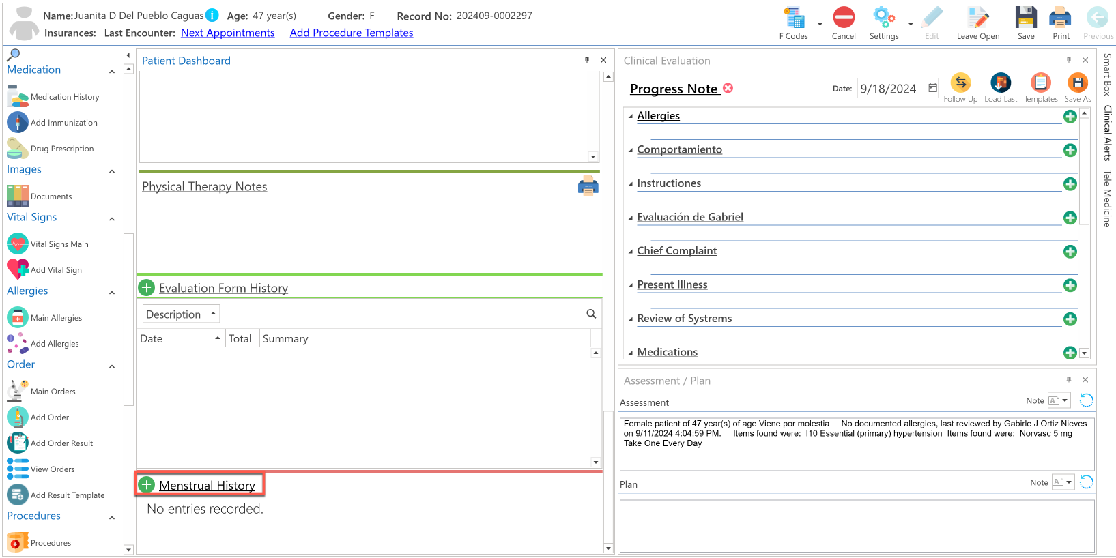Screen dimensions: 1116x558
Task: Collapse the Instructiones section triangle
Action: coord(631,184)
